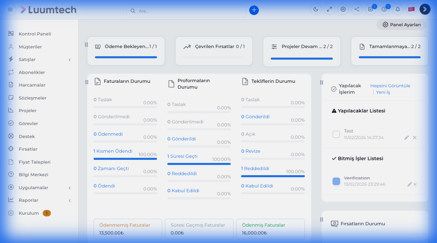
Task: Expand the Satışlar sidebar submenu
Action: [x=70, y=60]
